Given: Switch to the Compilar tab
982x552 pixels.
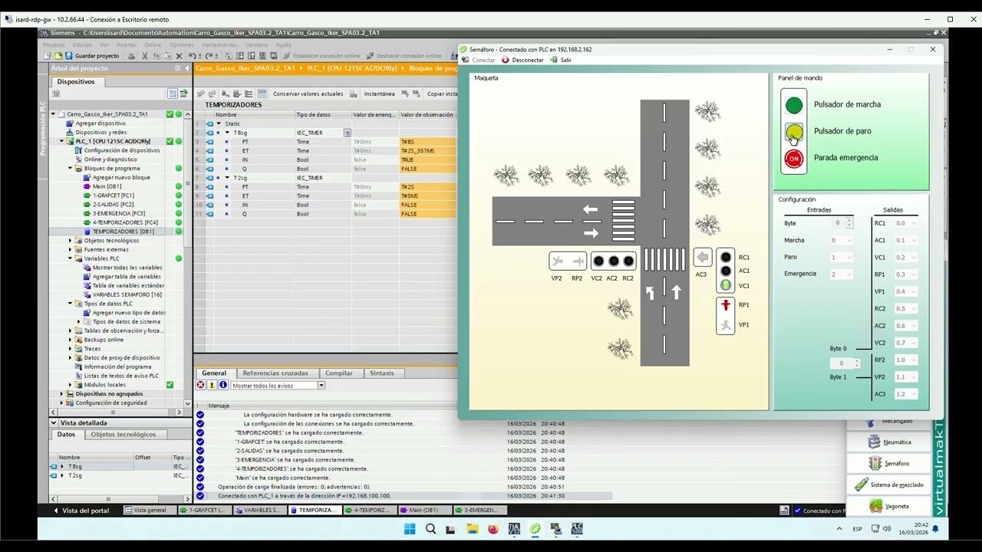Looking at the screenshot, I should tap(338, 373).
